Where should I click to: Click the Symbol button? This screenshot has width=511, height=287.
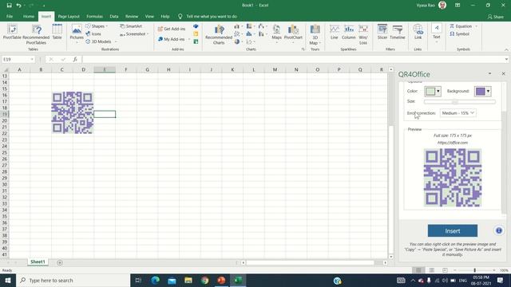[x=460, y=33]
